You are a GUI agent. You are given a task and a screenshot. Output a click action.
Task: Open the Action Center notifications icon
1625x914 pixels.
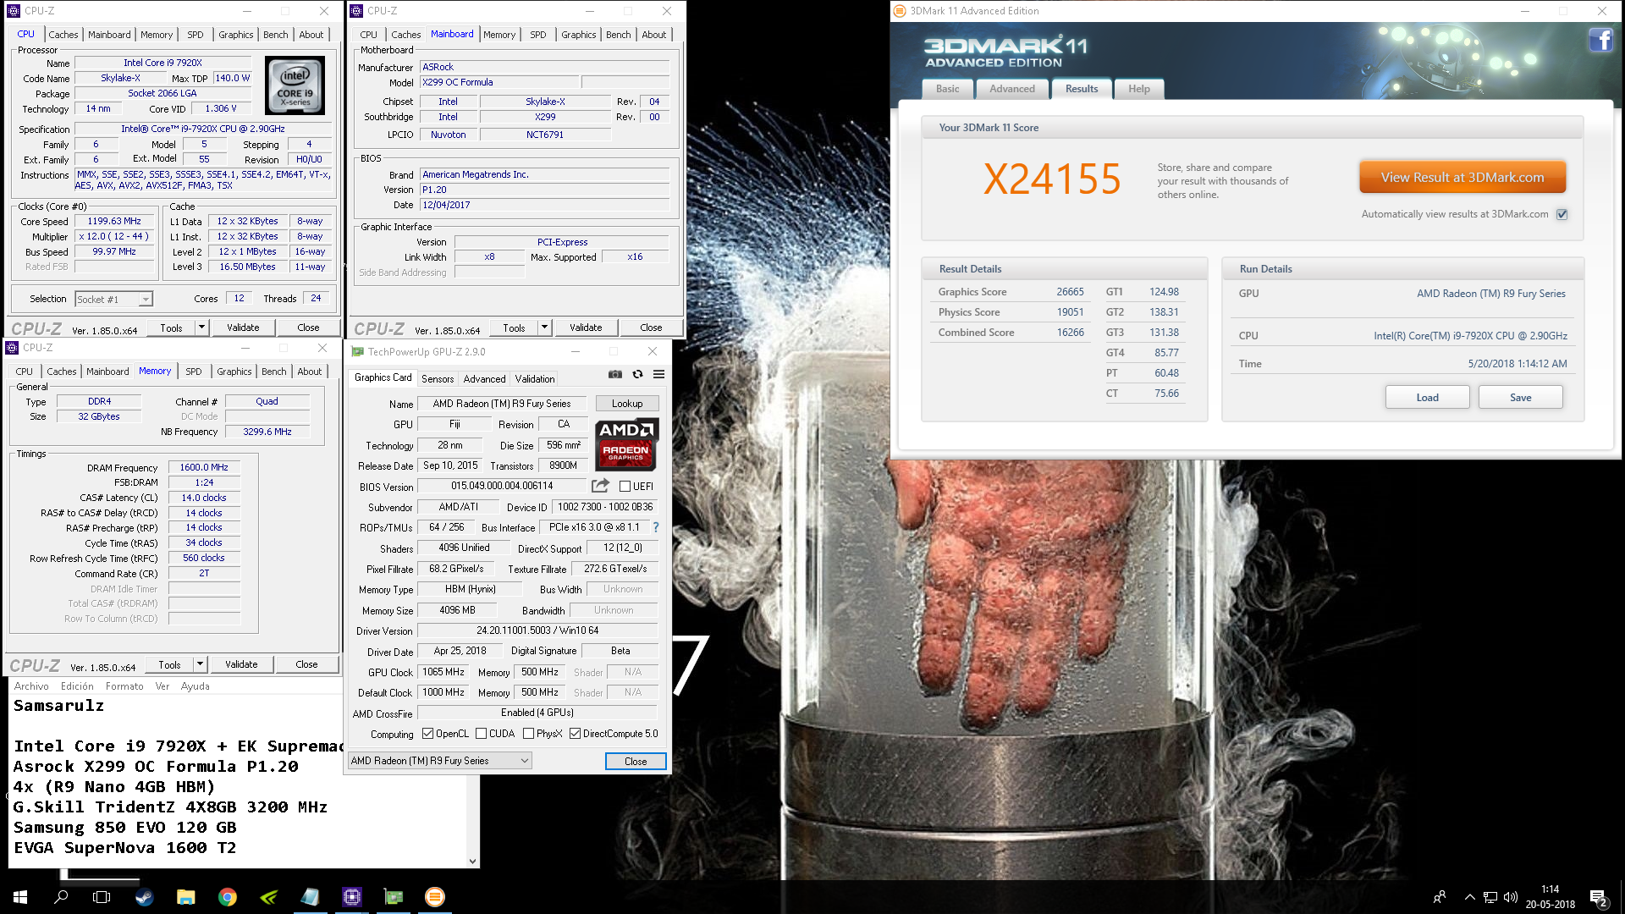point(1599,897)
